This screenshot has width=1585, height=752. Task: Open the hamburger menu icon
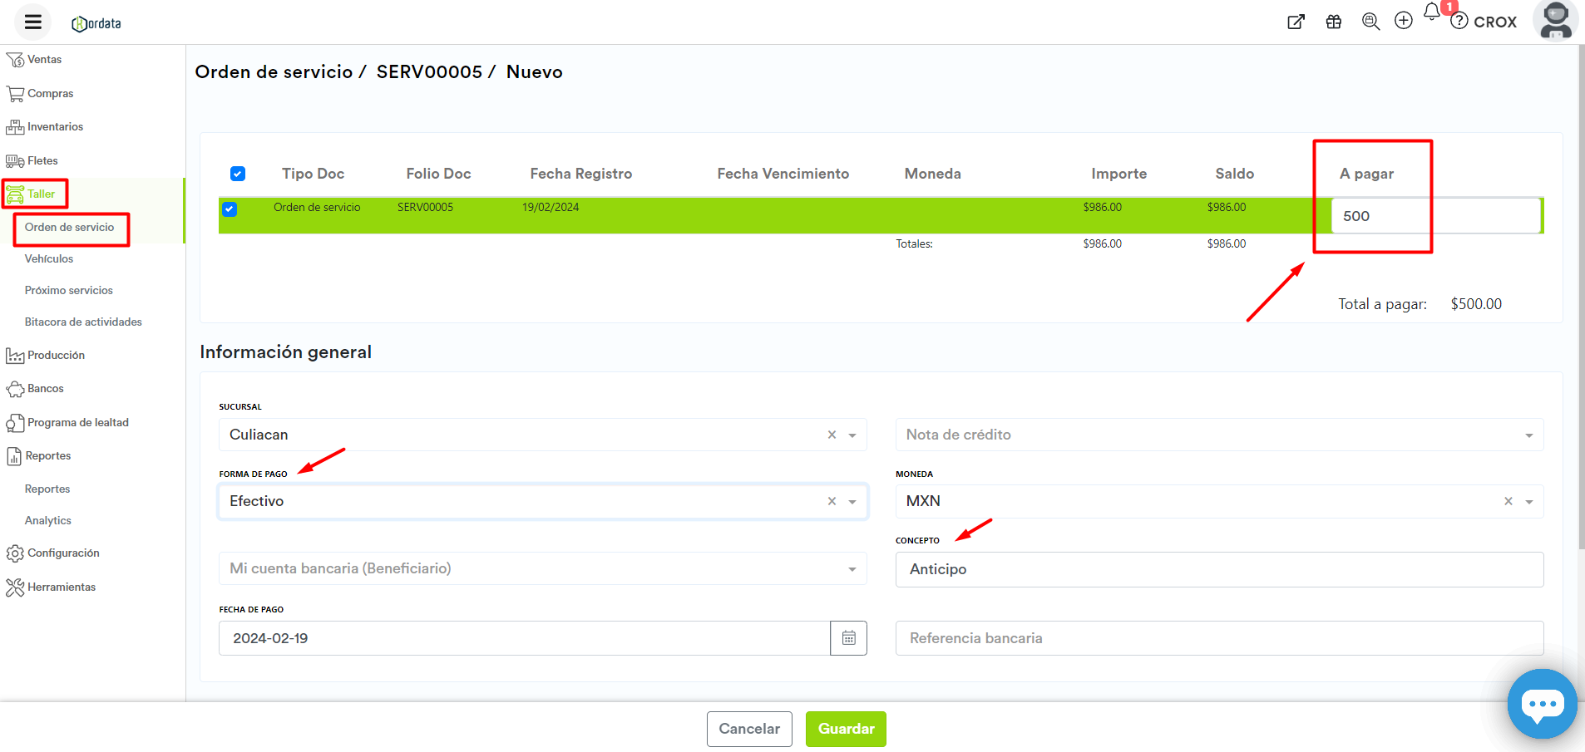point(33,22)
